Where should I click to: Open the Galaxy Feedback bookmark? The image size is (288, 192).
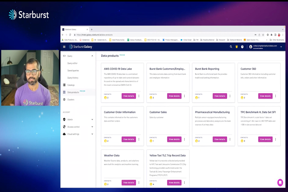pyautogui.click(x=135, y=40)
